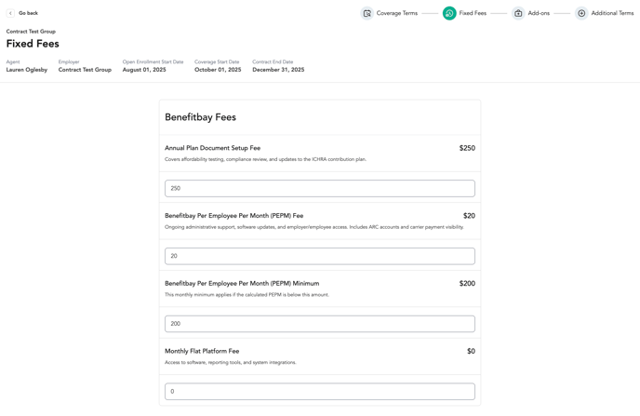Click the Annual Plan Document Setup Fee title
Screen dimensions: 640x416
(x=212, y=148)
